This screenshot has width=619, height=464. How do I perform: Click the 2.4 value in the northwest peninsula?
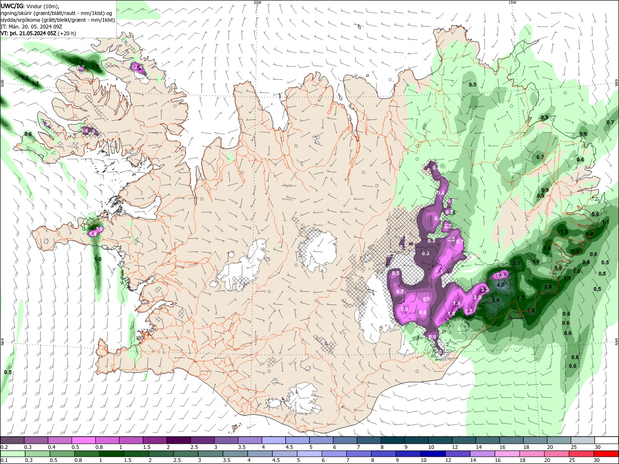coord(138,67)
